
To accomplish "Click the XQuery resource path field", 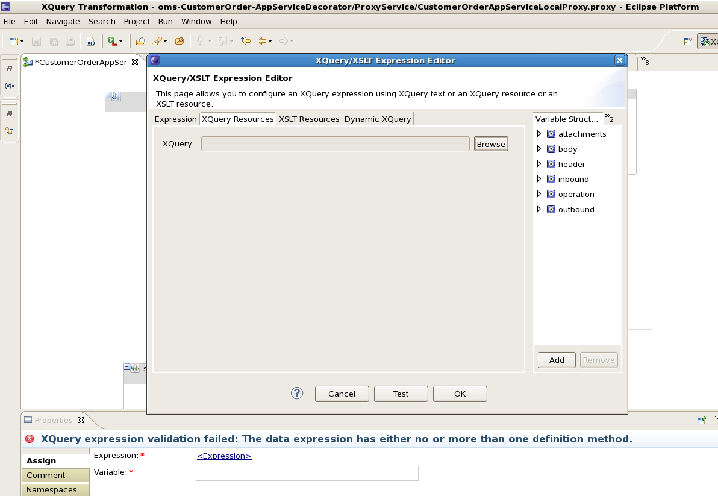I will click(335, 144).
